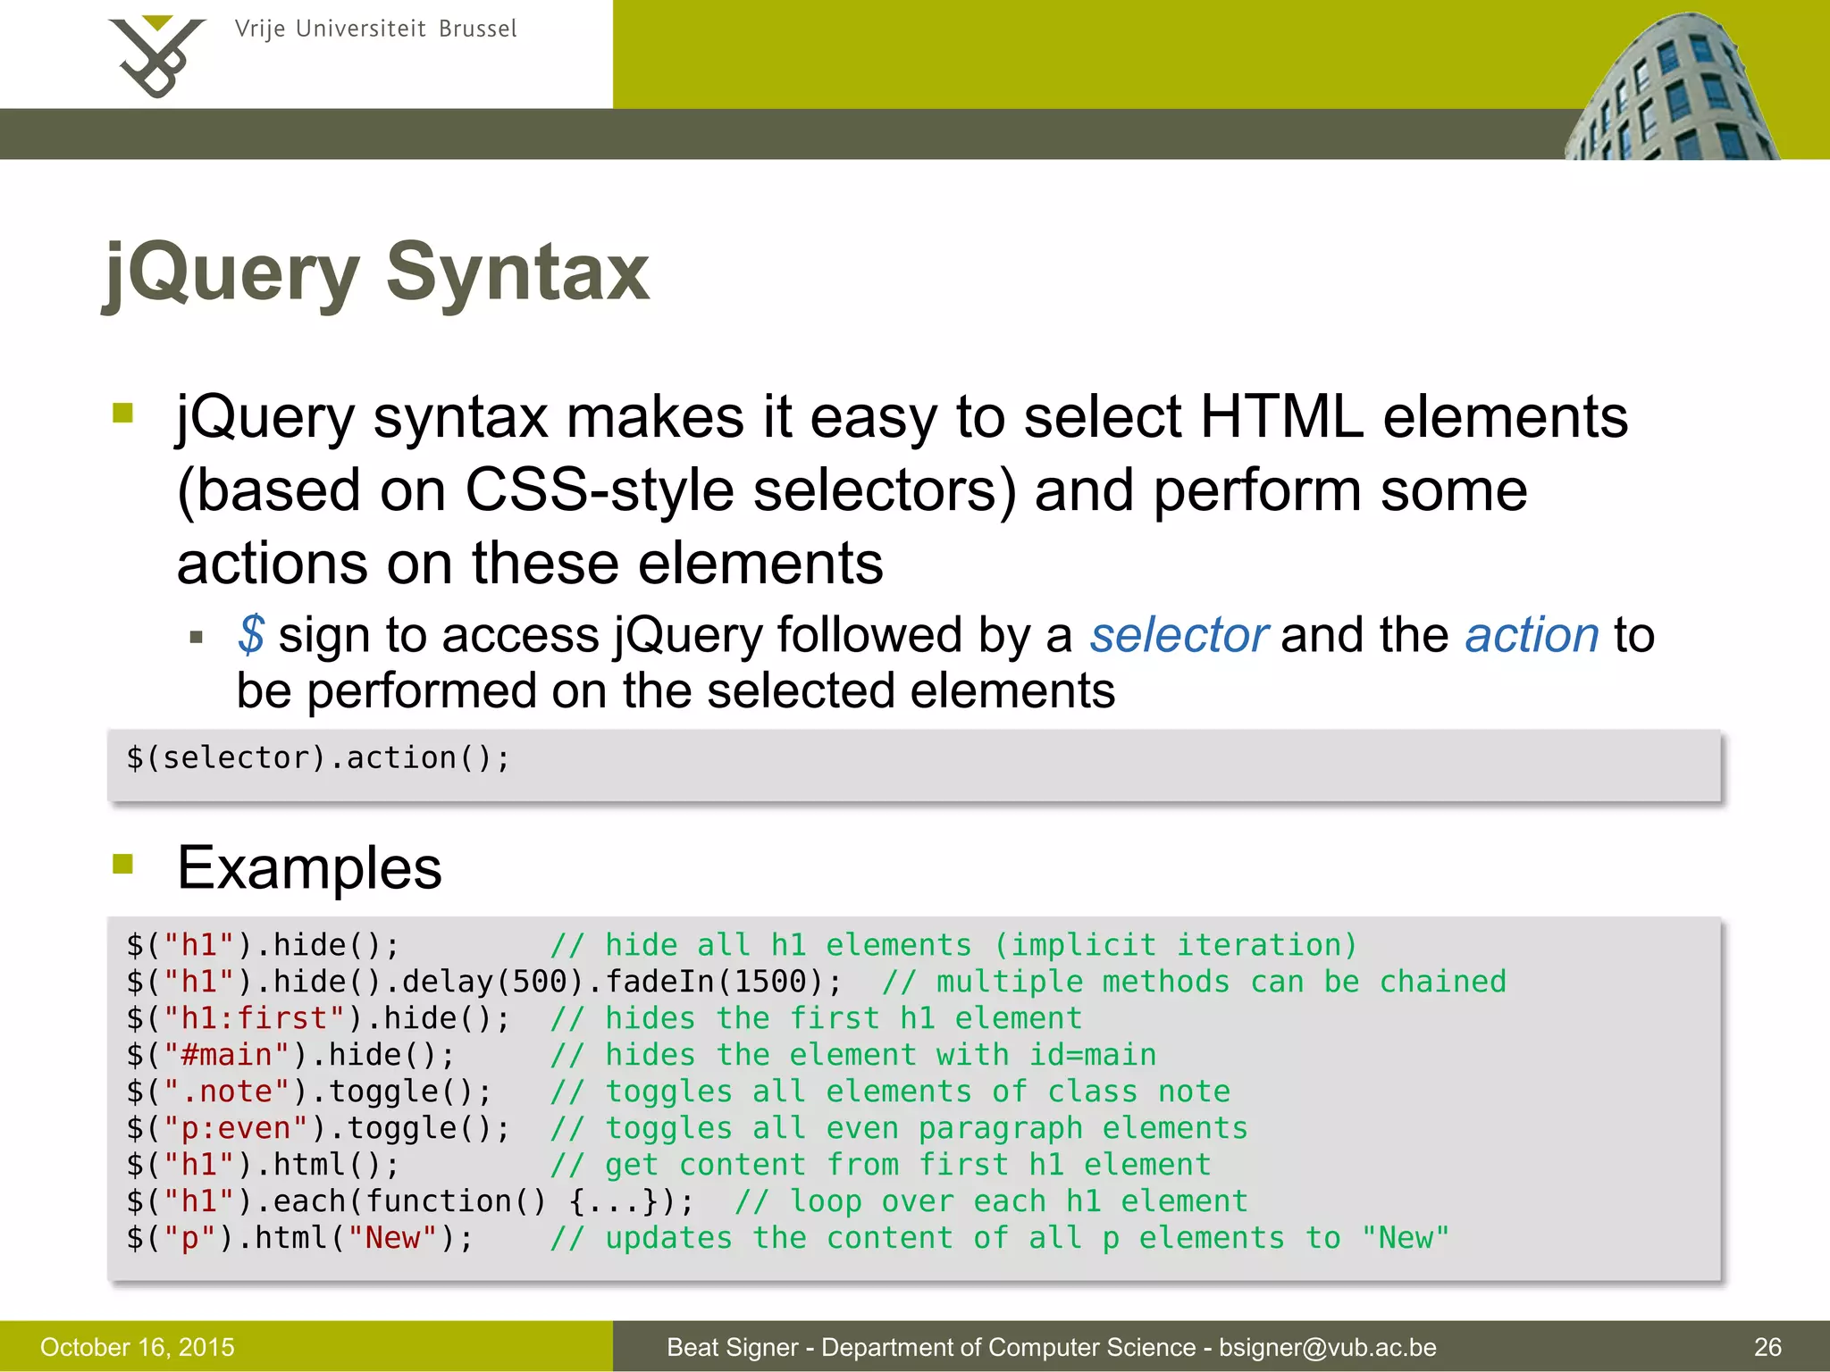Click the h1:first hide code line

(x=319, y=1019)
